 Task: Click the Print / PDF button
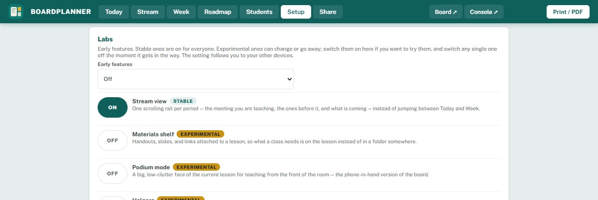568,12
